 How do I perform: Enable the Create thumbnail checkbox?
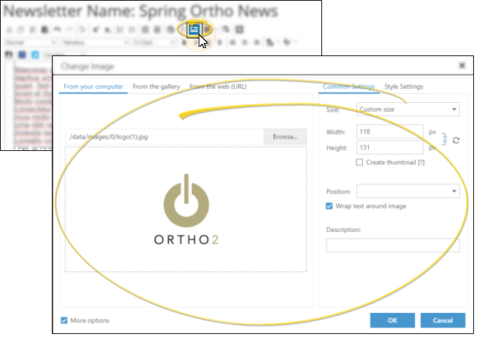(x=359, y=163)
